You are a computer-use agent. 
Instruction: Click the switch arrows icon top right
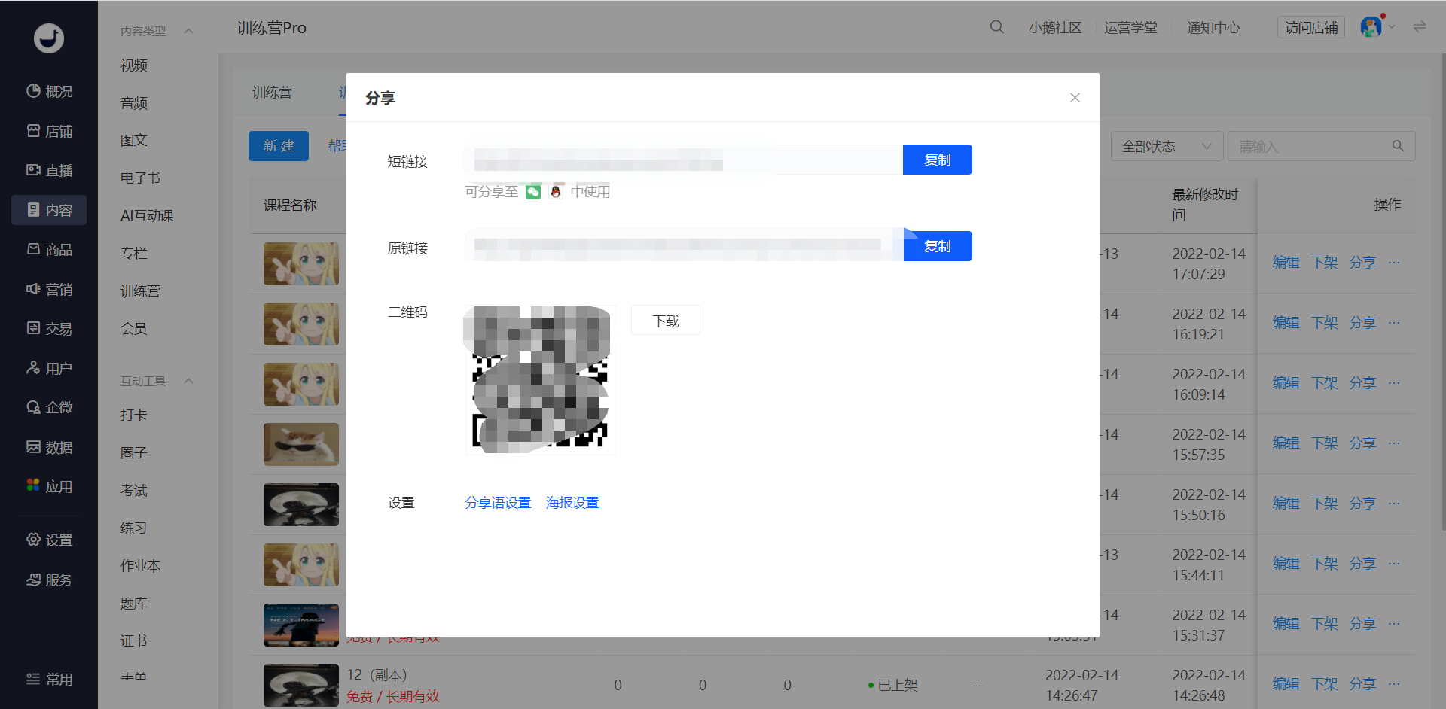1420,27
